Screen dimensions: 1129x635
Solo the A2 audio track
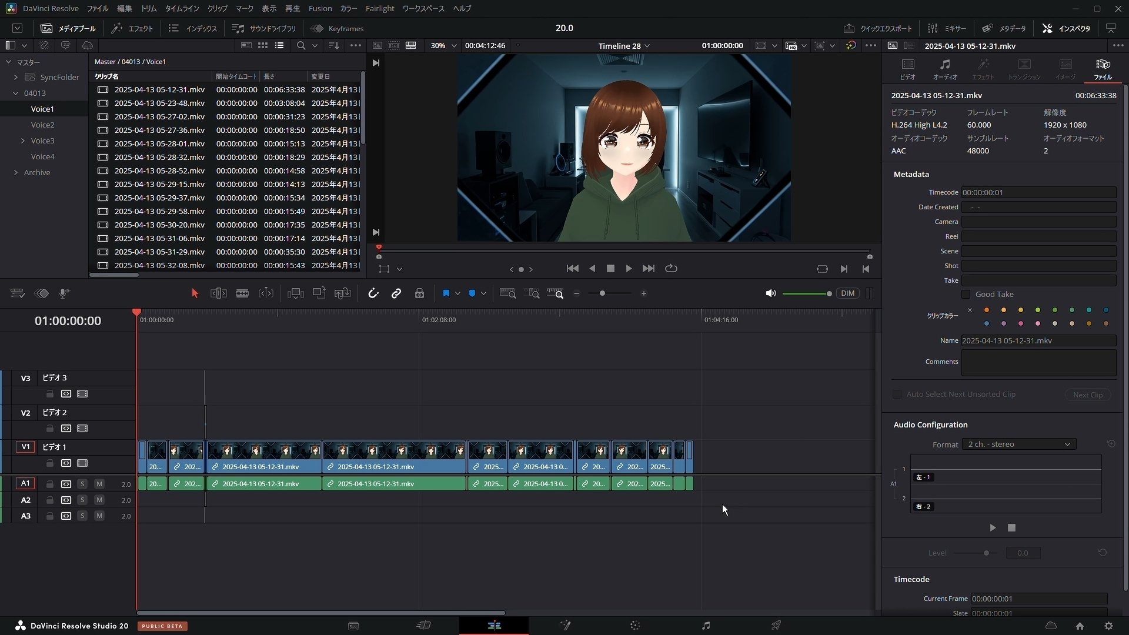pos(82,500)
